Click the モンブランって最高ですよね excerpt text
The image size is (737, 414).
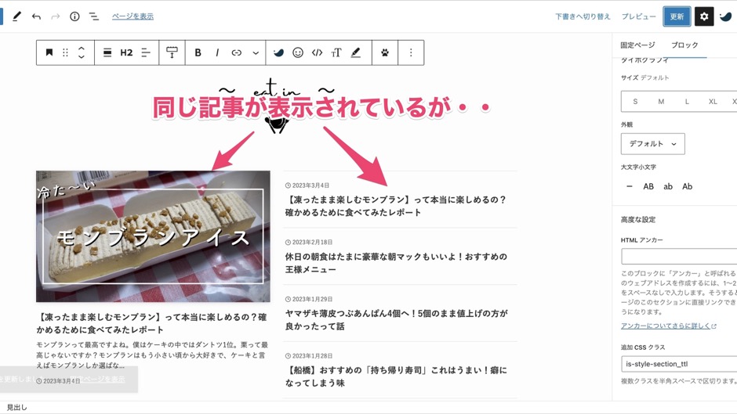point(152,355)
